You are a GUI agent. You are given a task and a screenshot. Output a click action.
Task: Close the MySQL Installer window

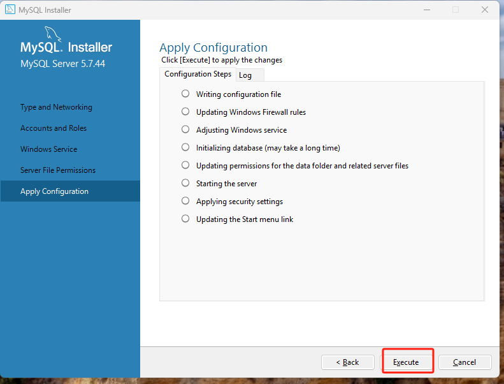[486, 10]
